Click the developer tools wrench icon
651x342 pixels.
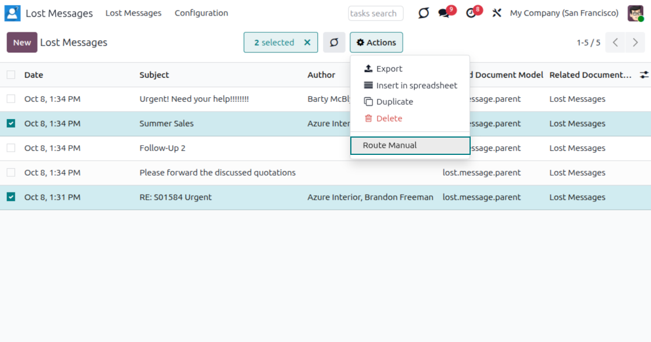coord(497,13)
